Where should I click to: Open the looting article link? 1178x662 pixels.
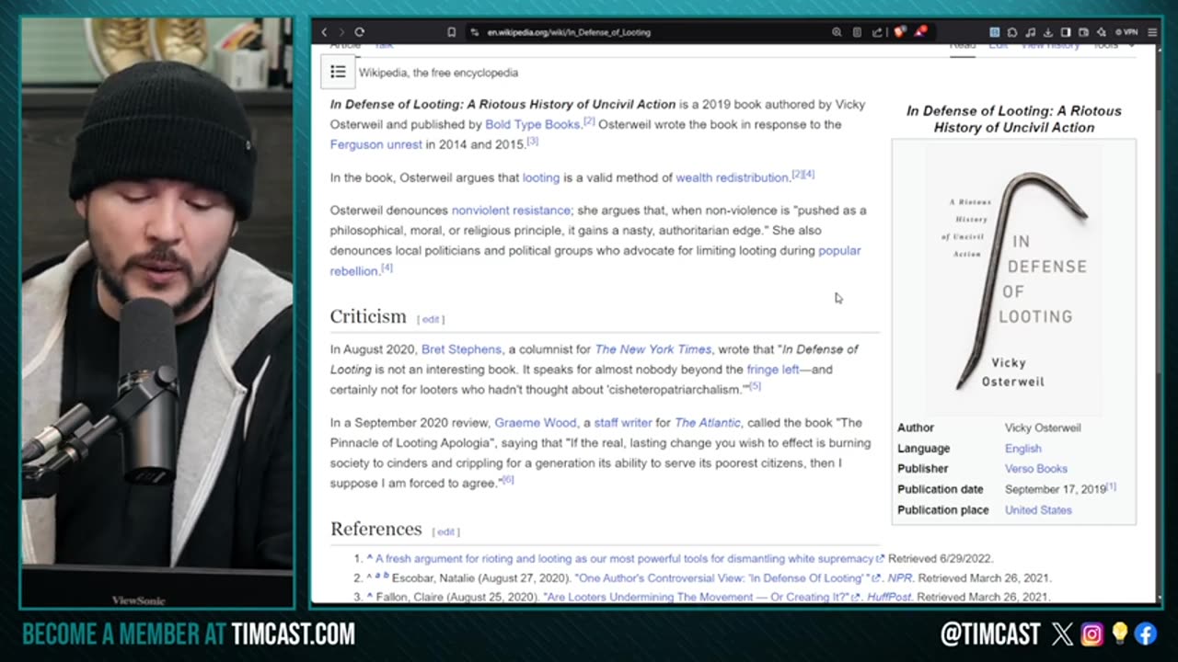[540, 177]
